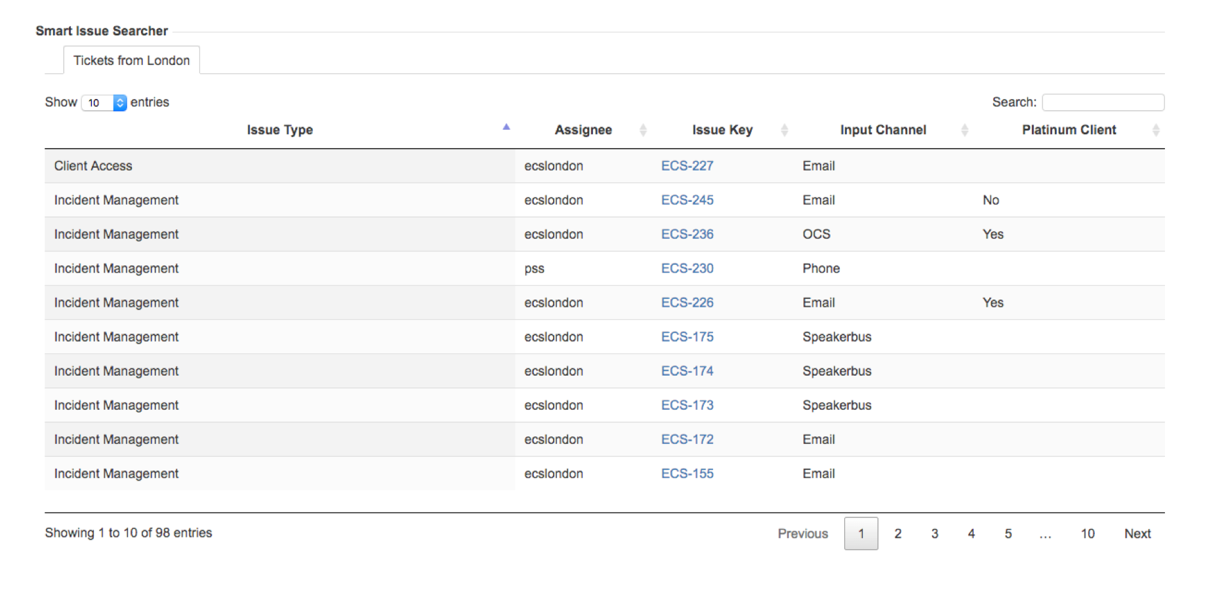Click inside the Search input field
Viewport: 1207px width, 590px height.
pos(1103,102)
